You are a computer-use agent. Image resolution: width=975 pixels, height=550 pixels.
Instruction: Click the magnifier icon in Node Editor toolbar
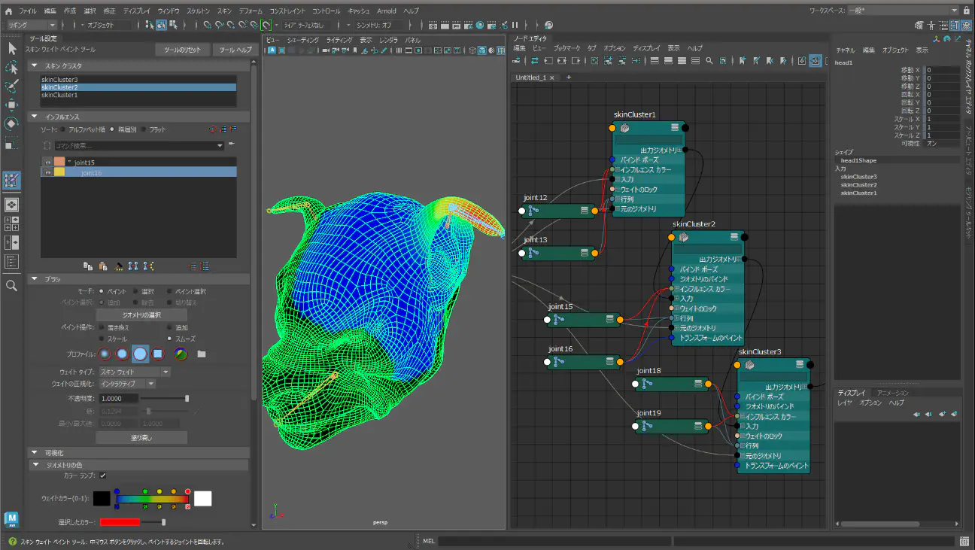[x=709, y=61]
